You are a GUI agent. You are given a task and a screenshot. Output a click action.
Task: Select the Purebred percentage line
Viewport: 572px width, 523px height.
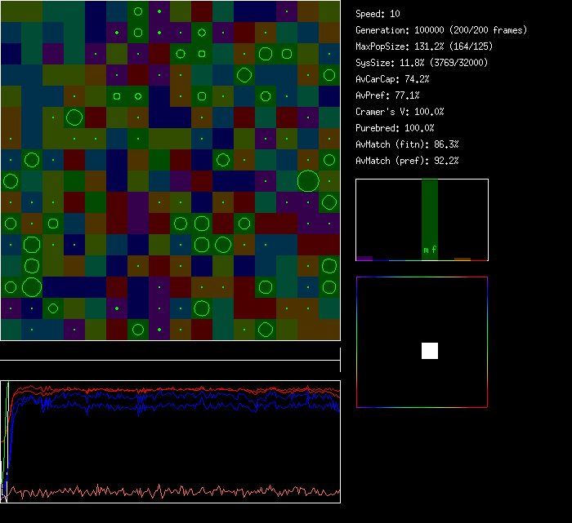point(395,128)
